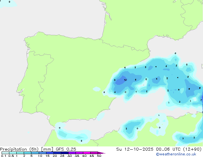Click the 'Precipitation (6h) [mm]' title text
Screen dimensions: 203x157
27,149
